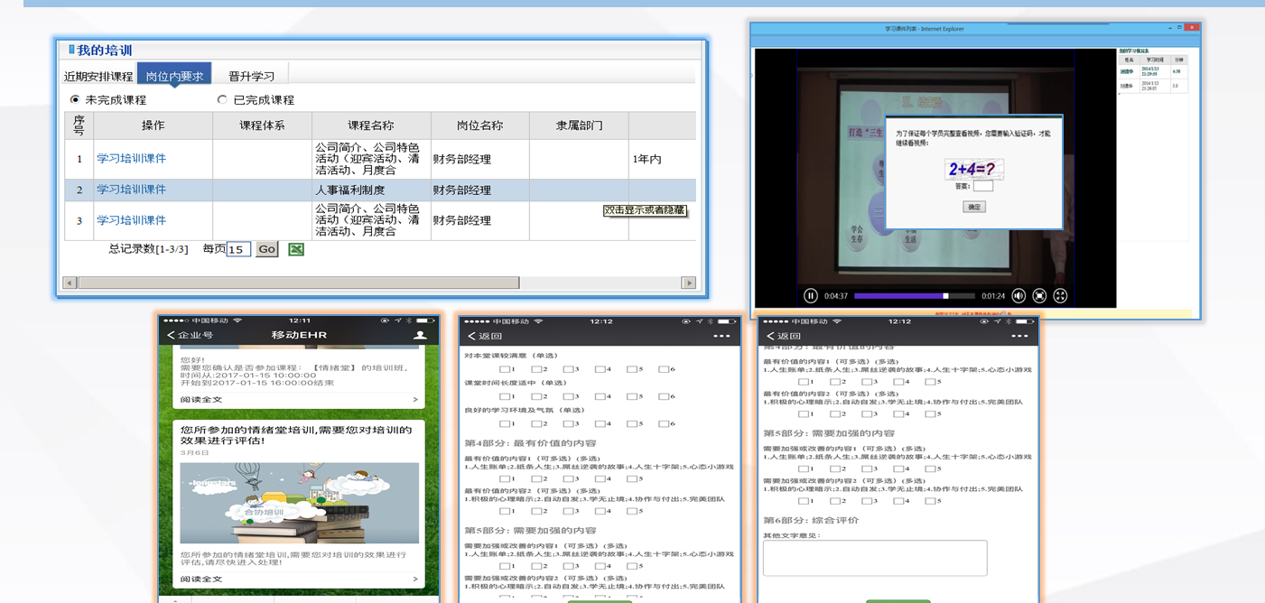Switch to the 晋升学习 tab
The image size is (1265, 603).
point(251,77)
